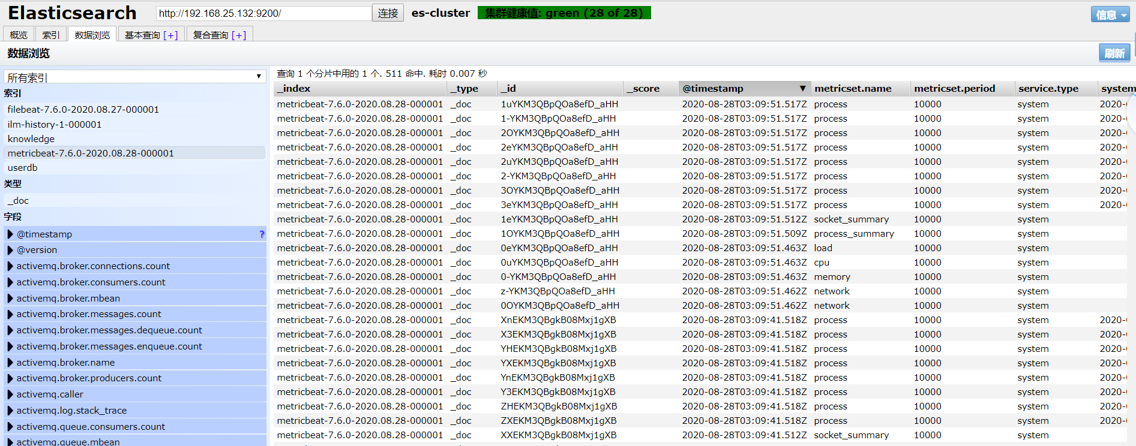Screen dimensions: 1136x446
Task: Open row with id 0OYKM3QBpQOa8efD_aHH
Action: 560,306
